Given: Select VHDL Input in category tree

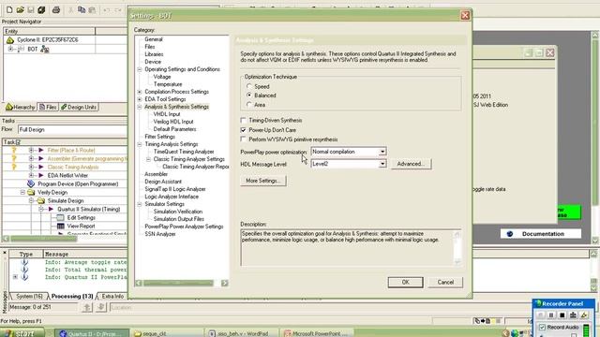Looking at the screenshot, I should tap(167, 114).
